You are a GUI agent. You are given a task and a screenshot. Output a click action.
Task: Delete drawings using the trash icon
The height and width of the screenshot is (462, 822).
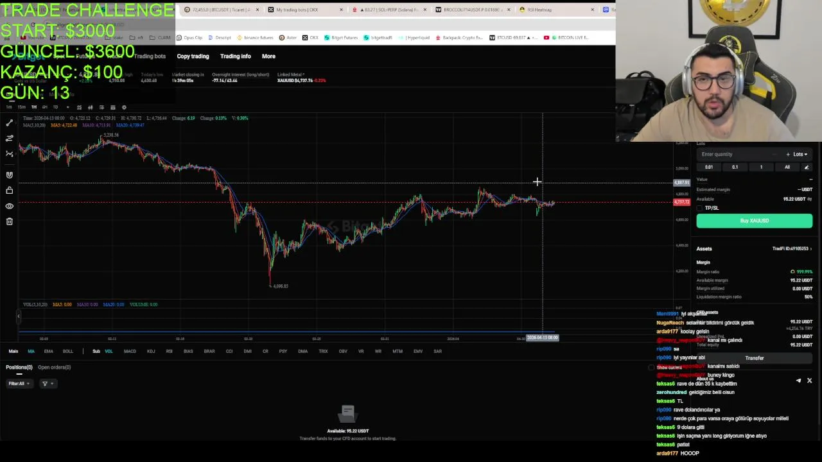pyautogui.click(x=9, y=221)
